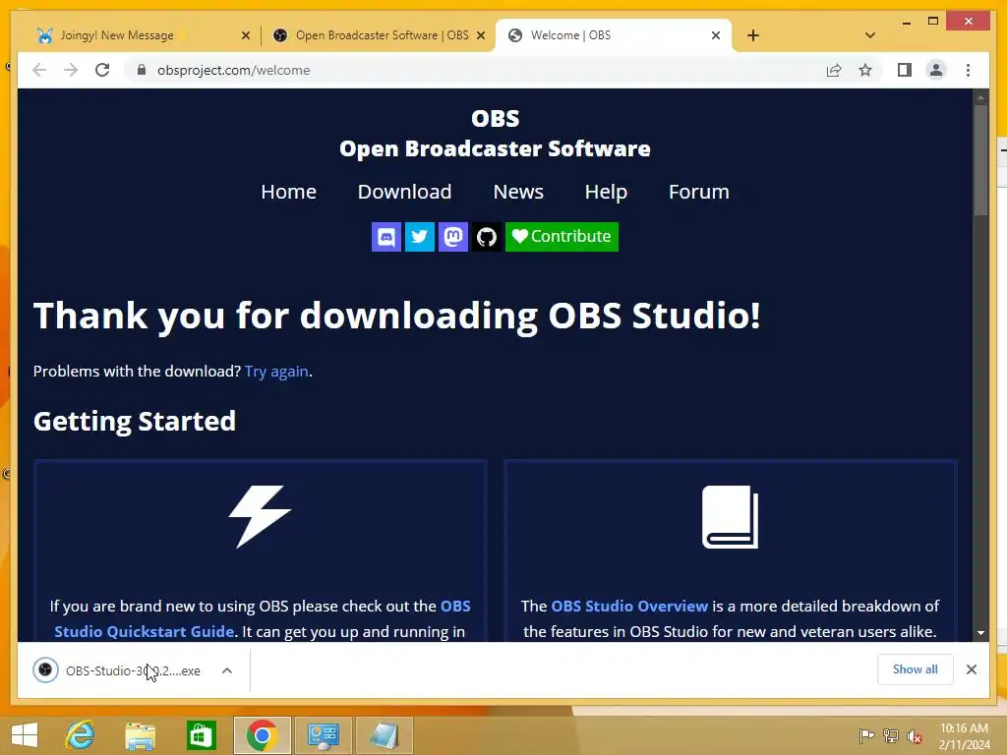Screen dimensions: 1007x755
Task: Go to the Home nav link
Action: (288, 192)
